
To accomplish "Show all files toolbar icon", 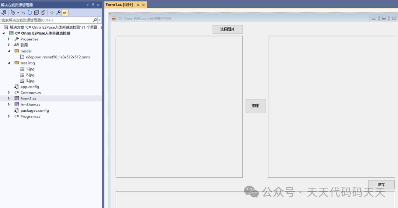I will tap(43, 12).
